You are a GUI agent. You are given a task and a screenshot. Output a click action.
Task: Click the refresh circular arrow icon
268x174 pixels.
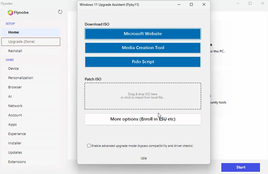click(60, 12)
